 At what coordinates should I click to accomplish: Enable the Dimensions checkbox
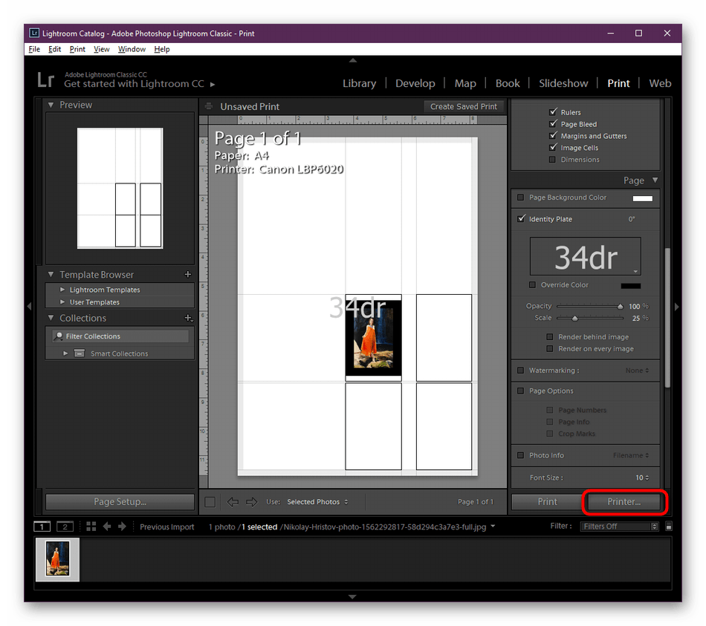coord(553,159)
